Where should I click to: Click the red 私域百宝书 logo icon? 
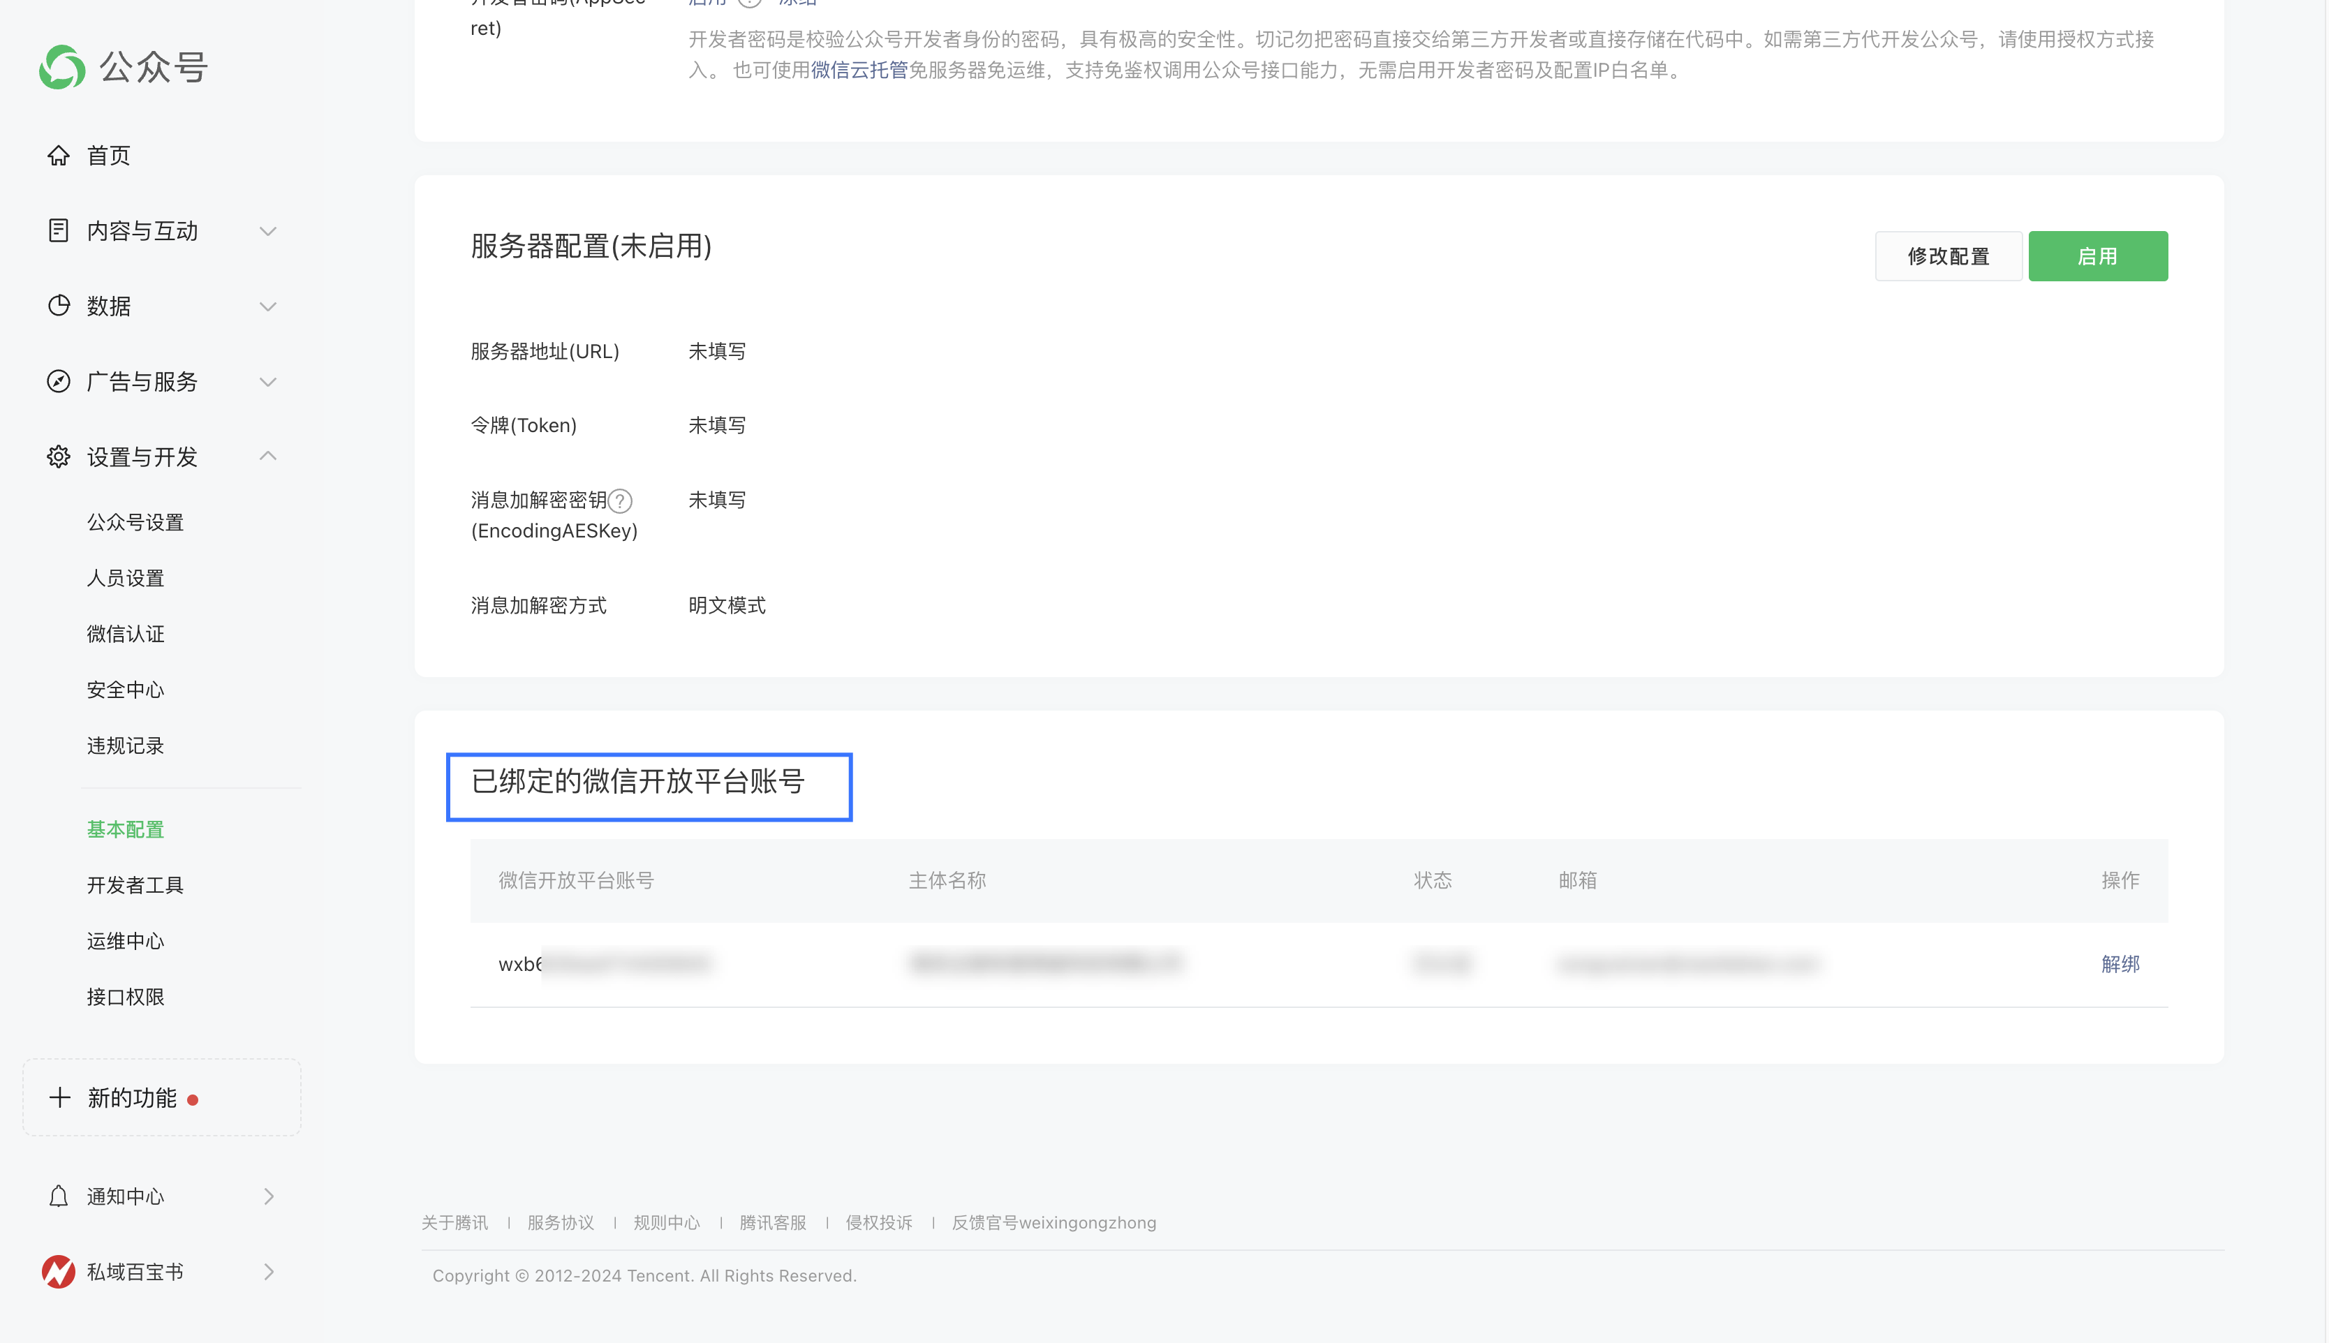[x=59, y=1272]
